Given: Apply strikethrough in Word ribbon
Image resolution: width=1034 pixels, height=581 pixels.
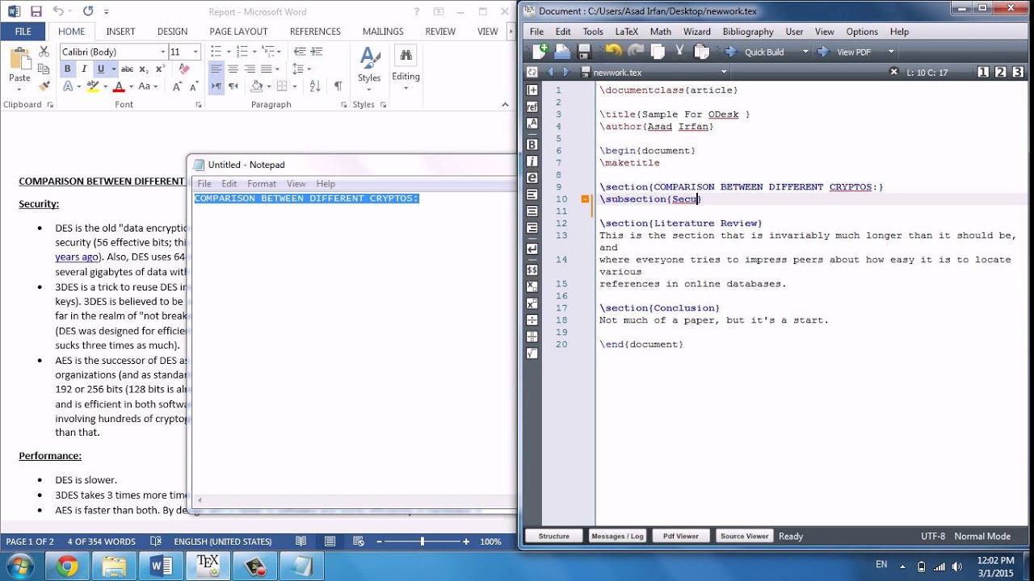Looking at the screenshot, I should pos(127,69).
